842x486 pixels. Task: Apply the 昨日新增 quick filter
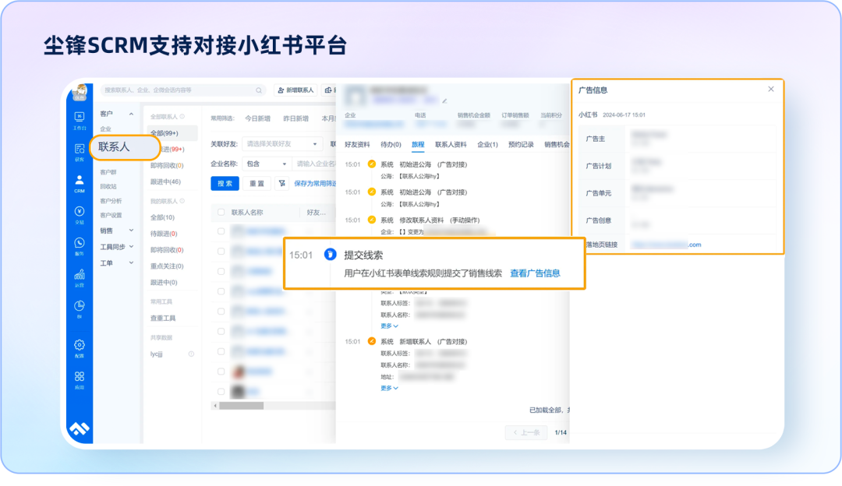[x=296, y=118]
